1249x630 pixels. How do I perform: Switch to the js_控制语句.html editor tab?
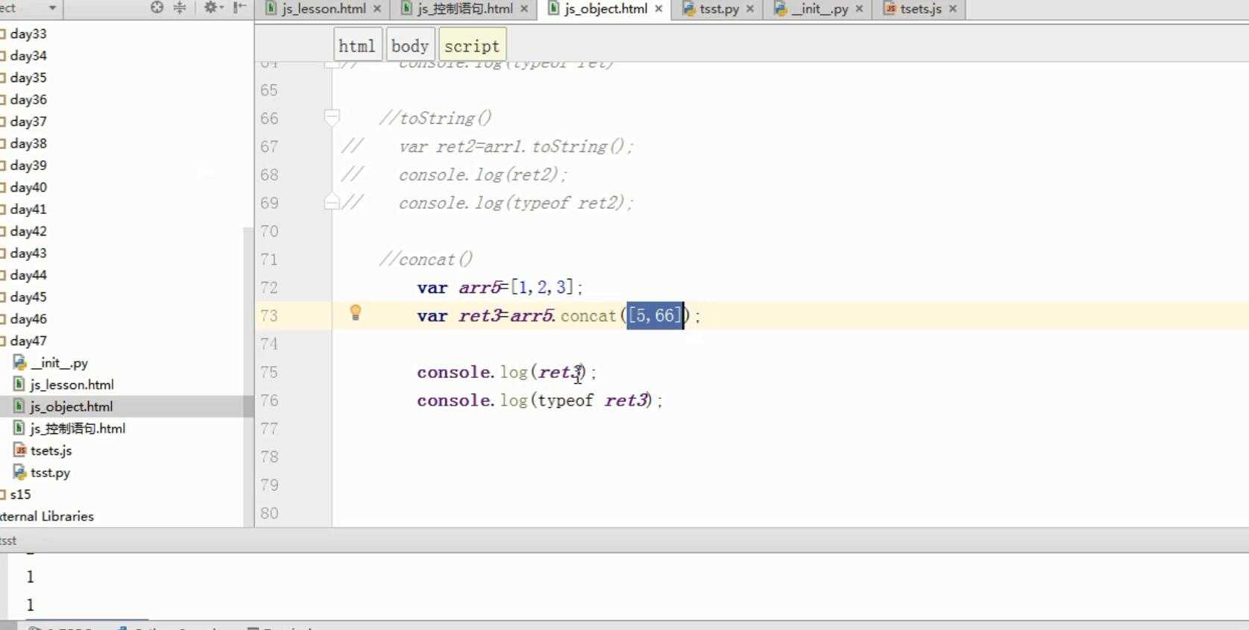pyautogui.click(x=465, y=9)
